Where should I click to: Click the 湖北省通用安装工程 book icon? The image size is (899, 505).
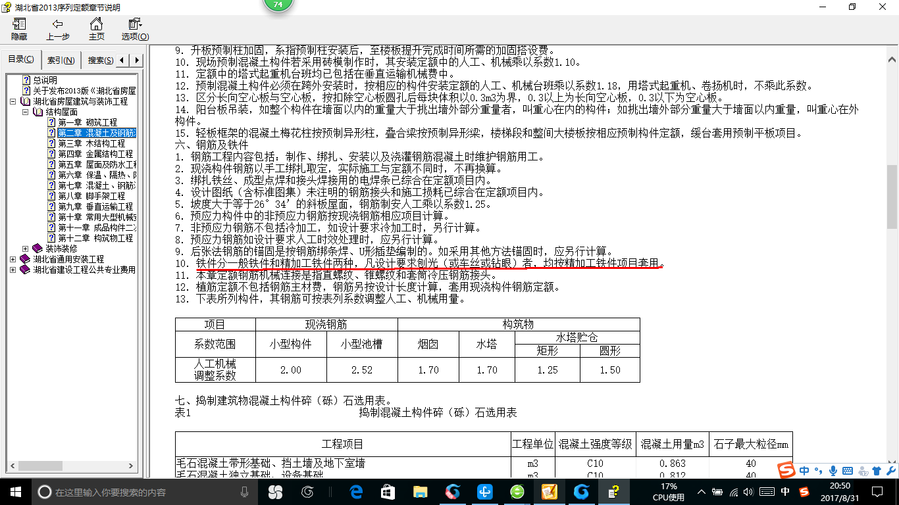(x=26, y=259)
